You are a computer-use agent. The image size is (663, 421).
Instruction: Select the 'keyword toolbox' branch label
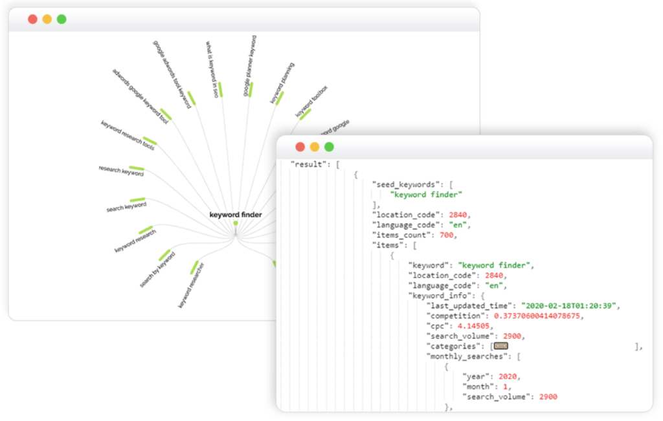coord(311,102)
